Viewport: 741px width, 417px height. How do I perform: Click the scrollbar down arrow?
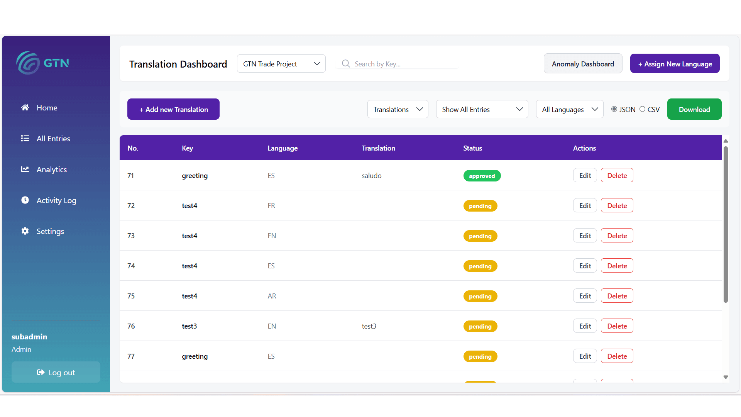tap(726, 377)
